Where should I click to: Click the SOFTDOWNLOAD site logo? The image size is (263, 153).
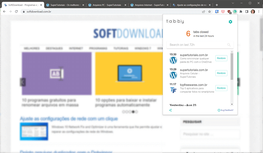128,33
